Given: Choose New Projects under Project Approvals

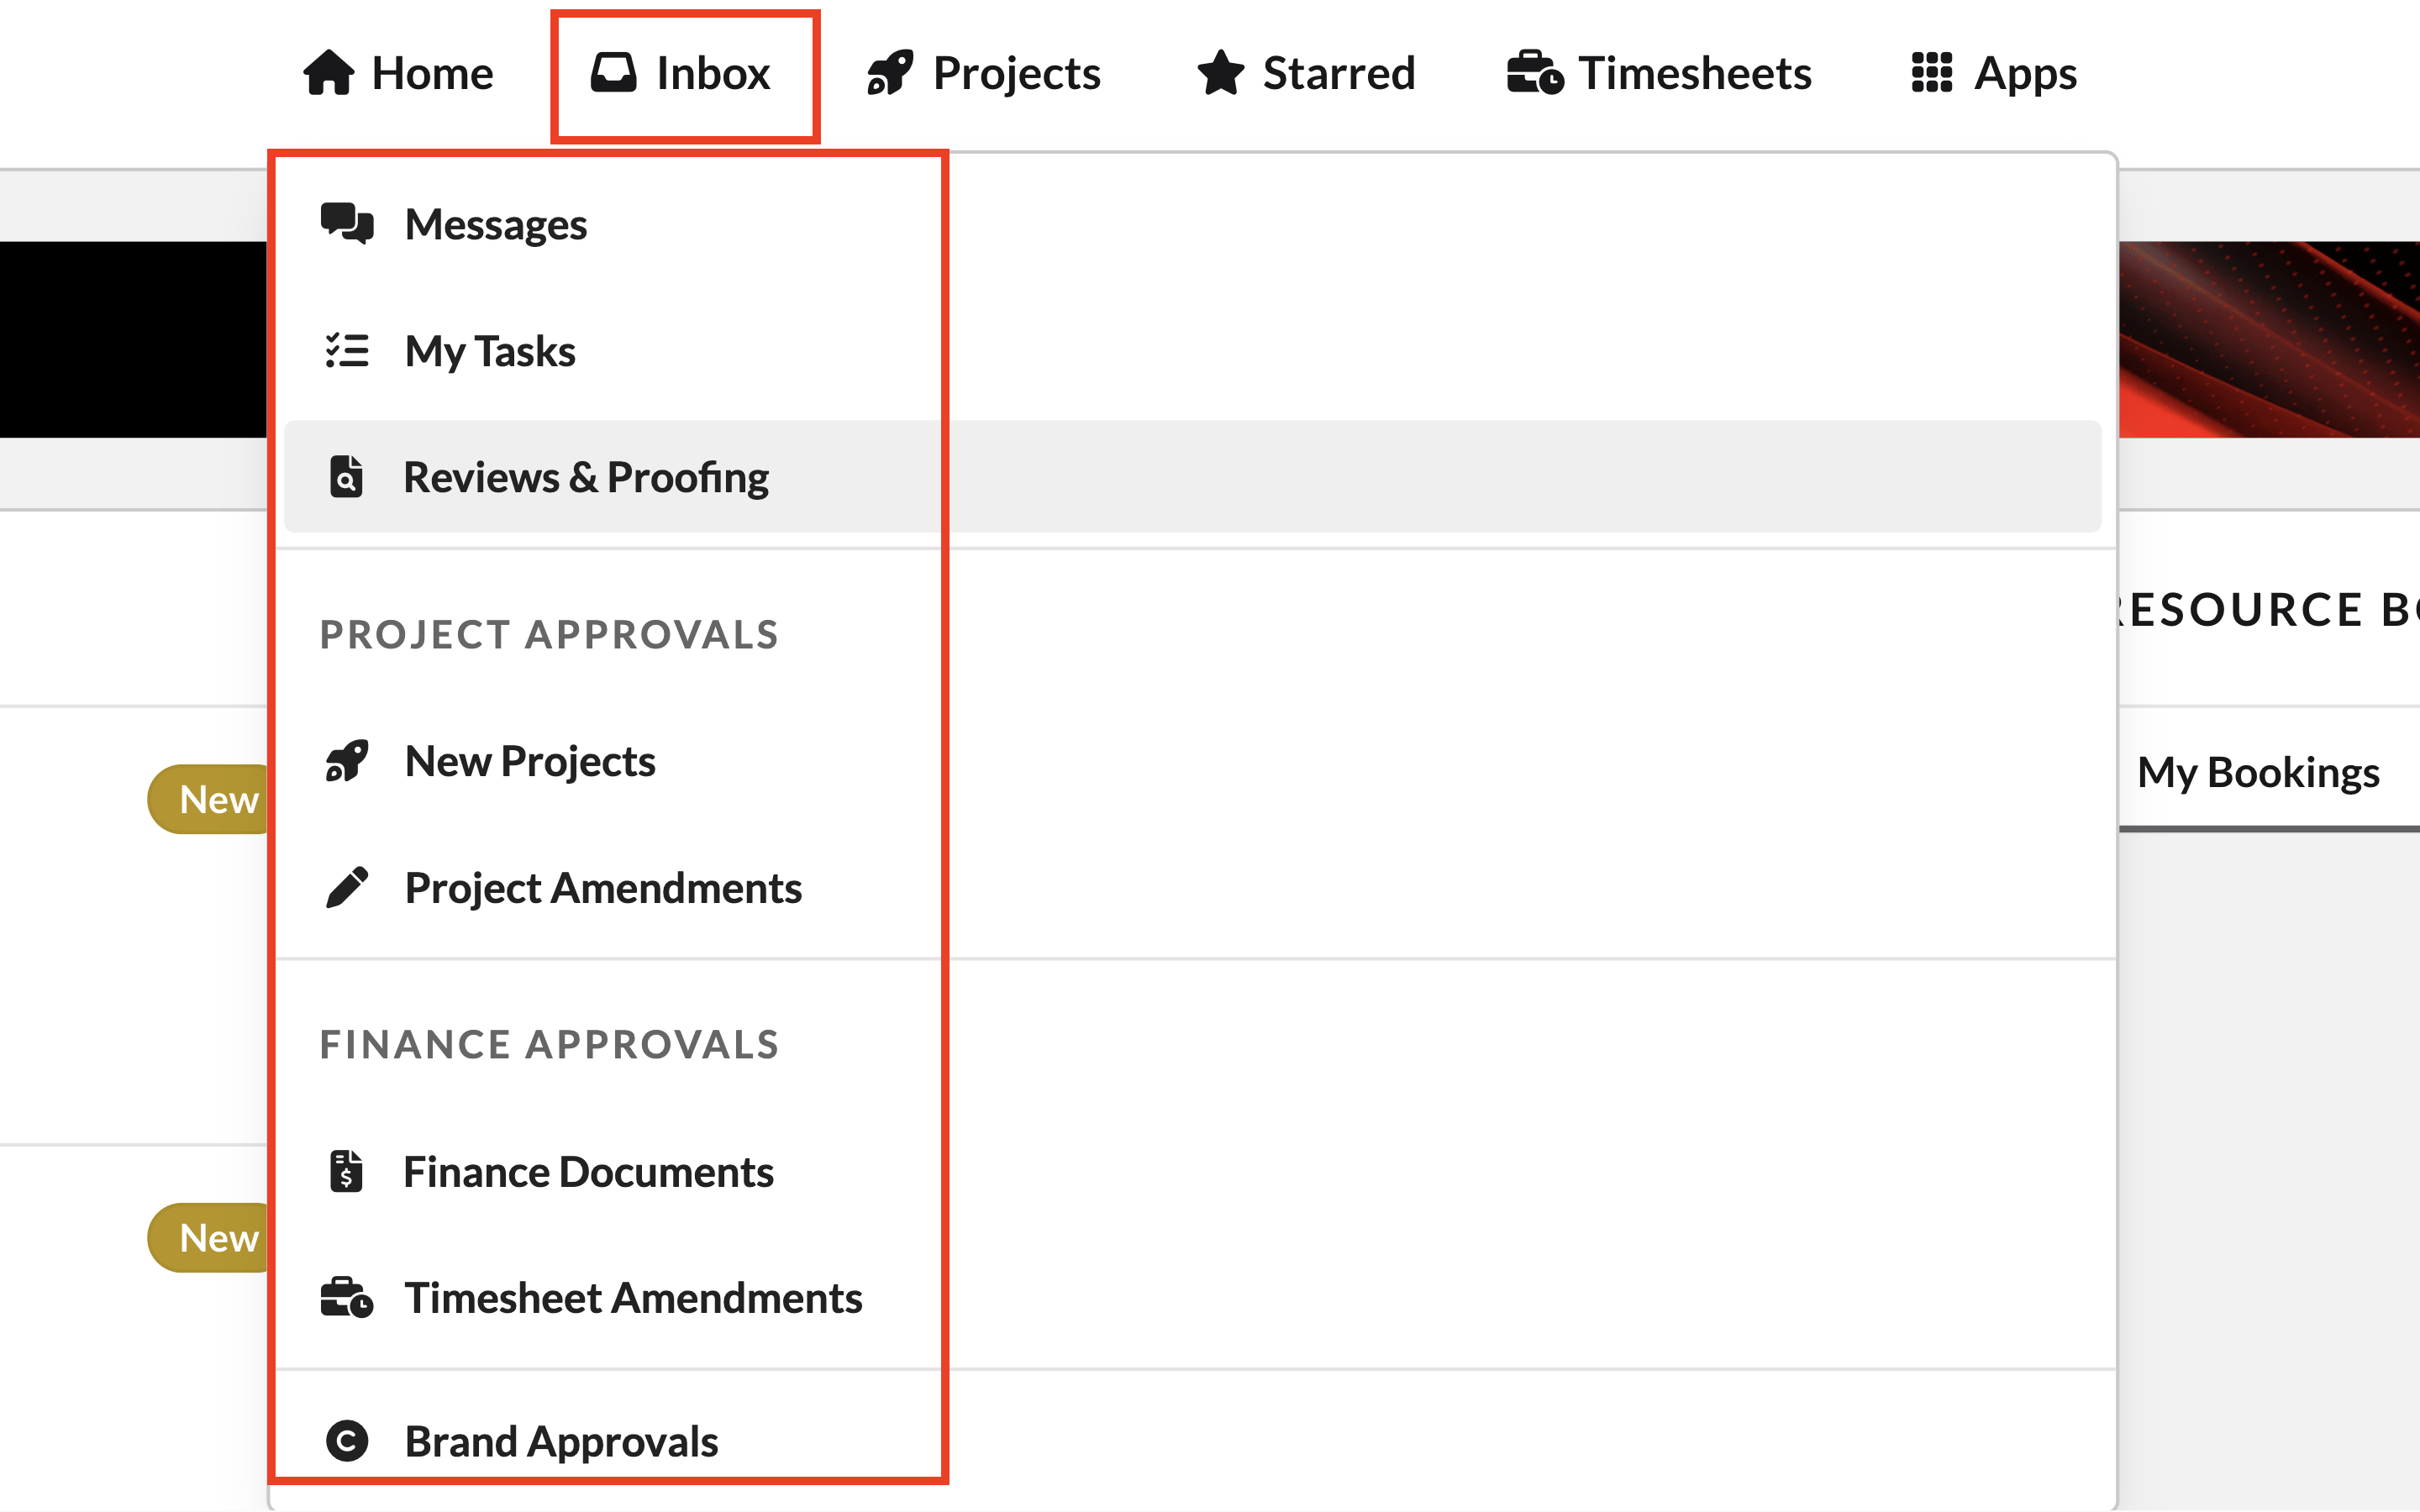Looking at the screenshot, I should [529, 761].
